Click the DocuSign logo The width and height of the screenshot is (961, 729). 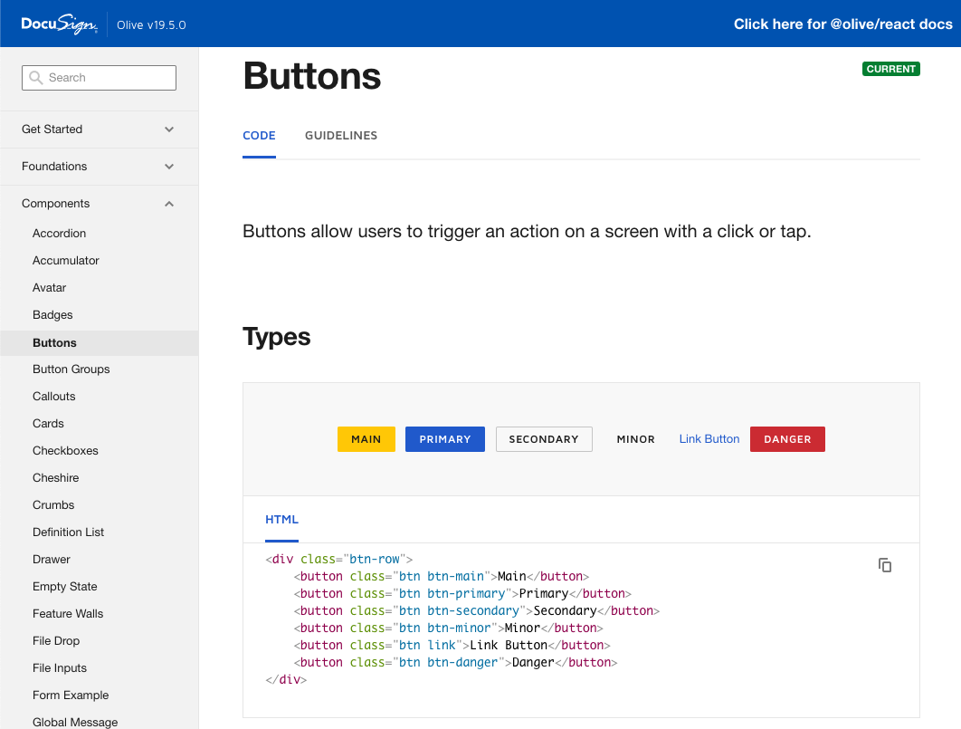coord(59,24)
